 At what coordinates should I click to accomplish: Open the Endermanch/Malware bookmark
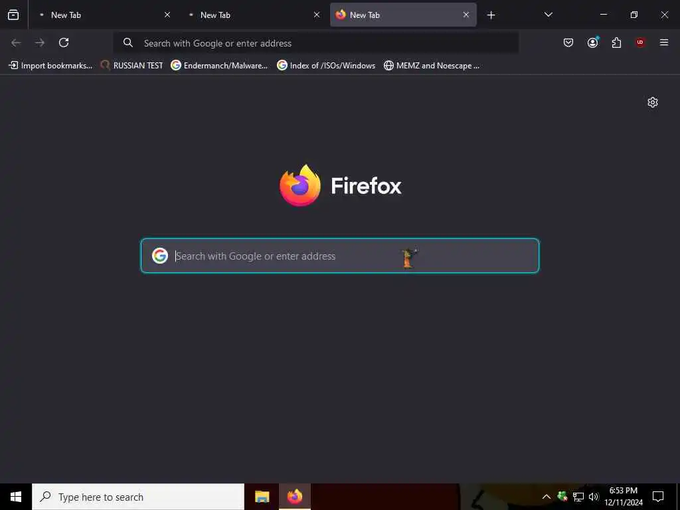point(219,66)
